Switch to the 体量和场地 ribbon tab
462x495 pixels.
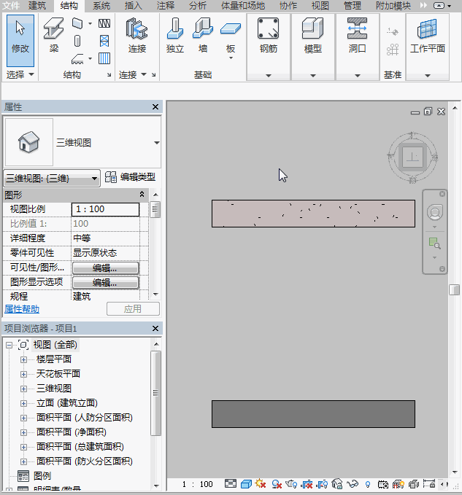pos(243,5)
